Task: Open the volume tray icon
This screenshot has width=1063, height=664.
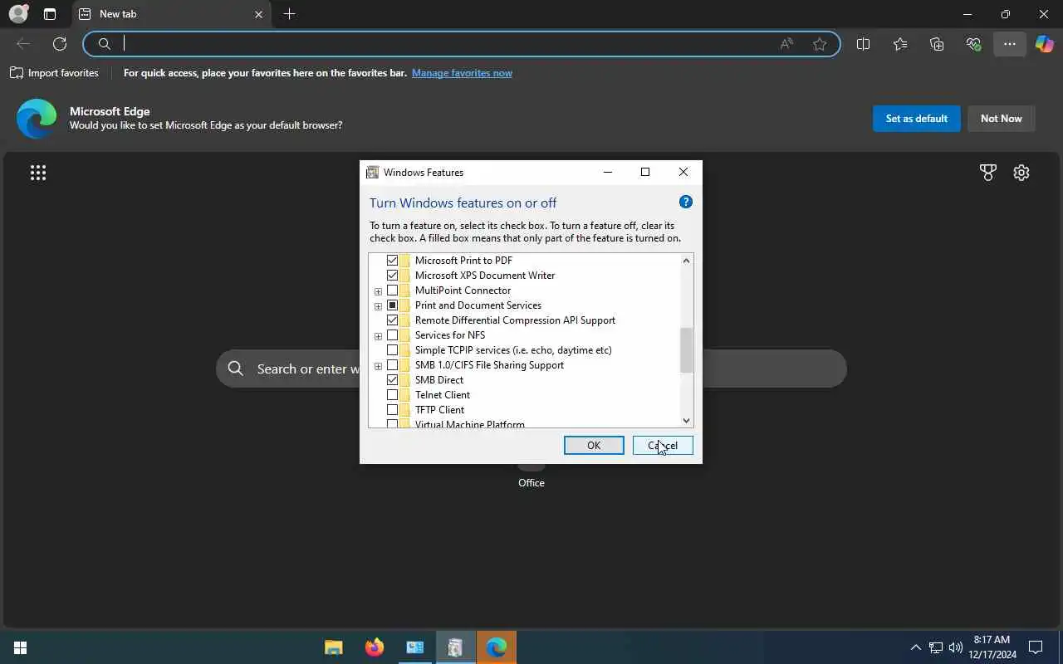Action: [955, 647]
